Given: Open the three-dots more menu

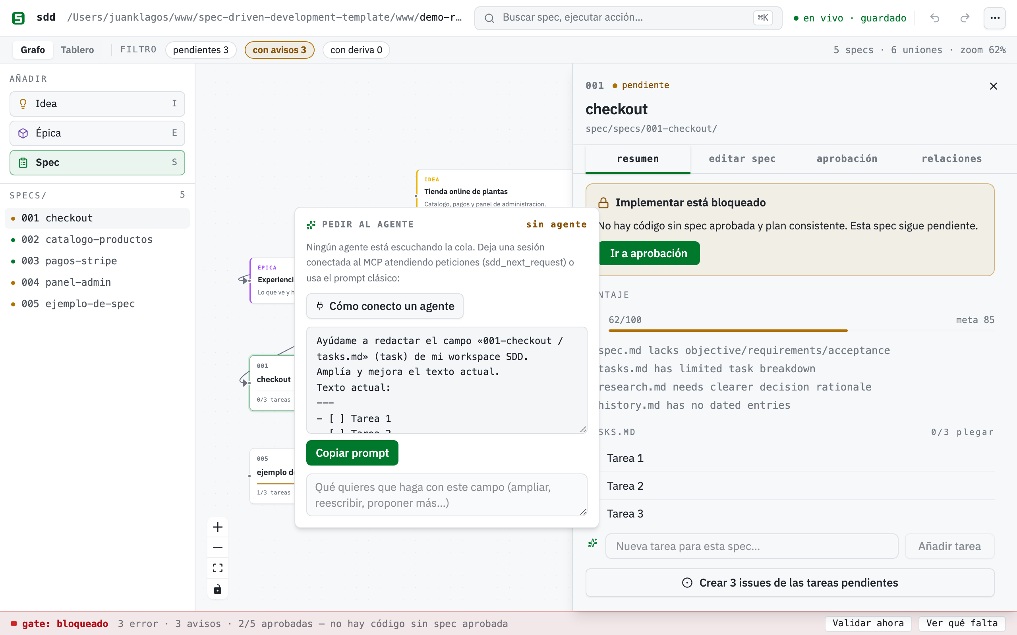Looking at the screenshot, I should (x=995, y=17).
